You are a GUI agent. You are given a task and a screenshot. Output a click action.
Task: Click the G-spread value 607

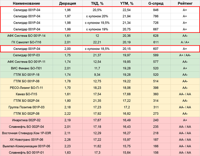point(156,49)
